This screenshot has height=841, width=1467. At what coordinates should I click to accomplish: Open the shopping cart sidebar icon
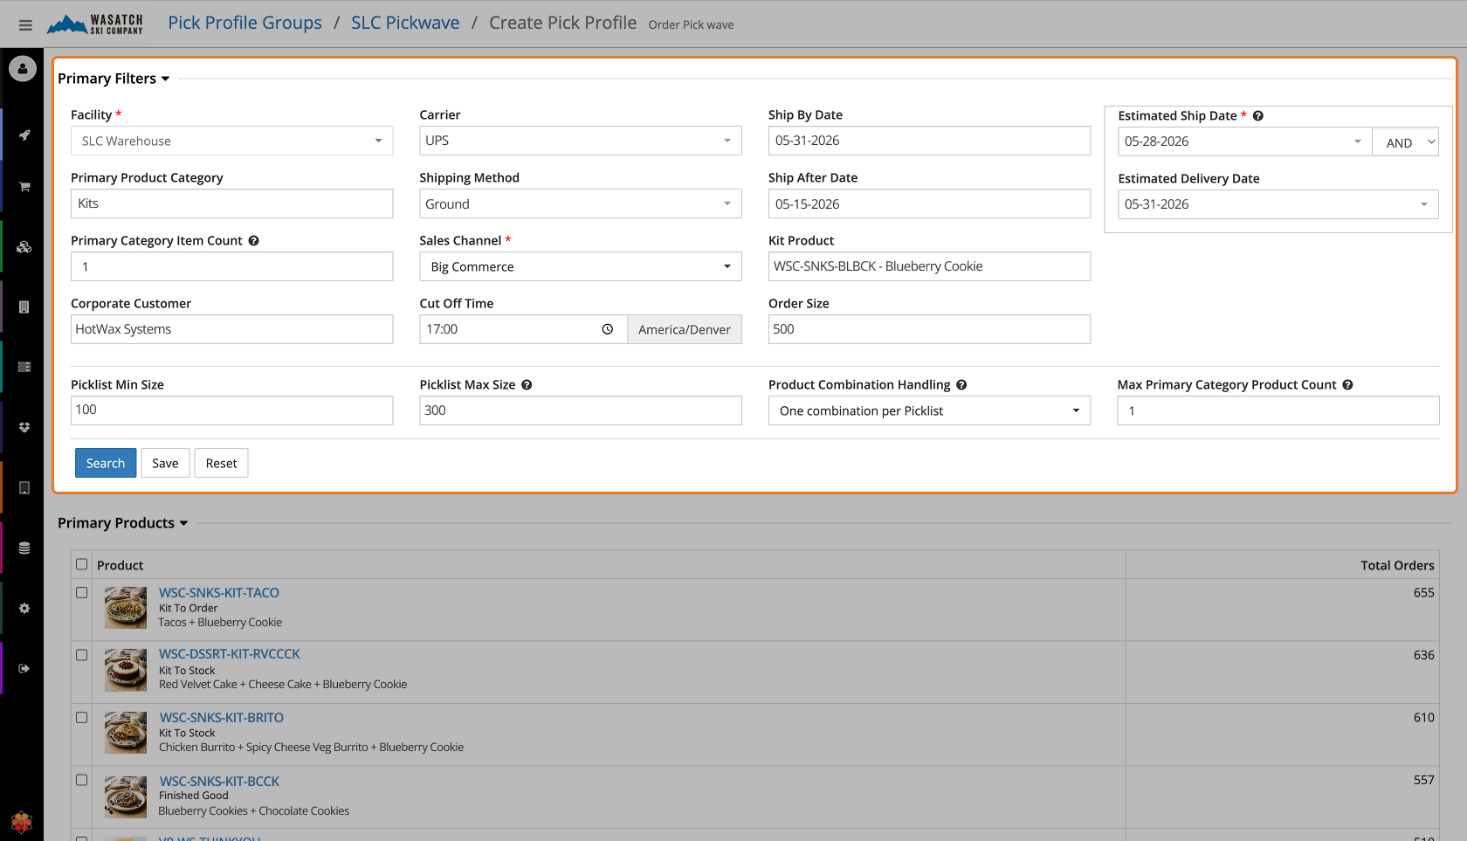tap(24, 187)
